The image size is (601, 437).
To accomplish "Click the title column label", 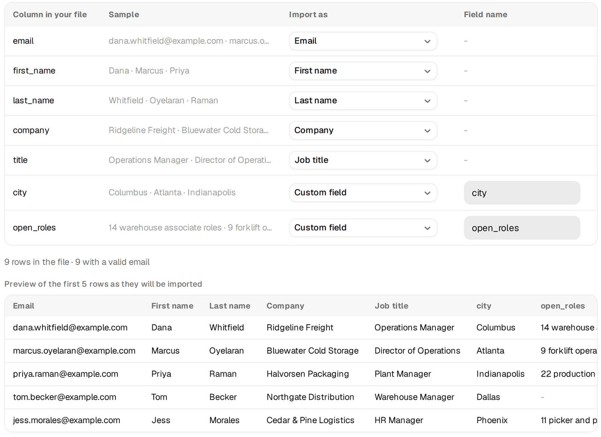I will (20, 160).
